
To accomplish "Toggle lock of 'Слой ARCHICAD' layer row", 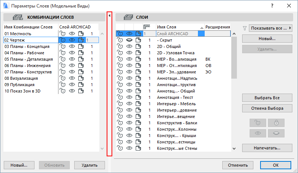I will point(120,34).
